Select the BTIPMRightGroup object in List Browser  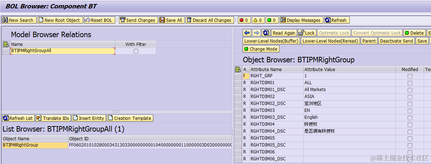coord(35,145)
